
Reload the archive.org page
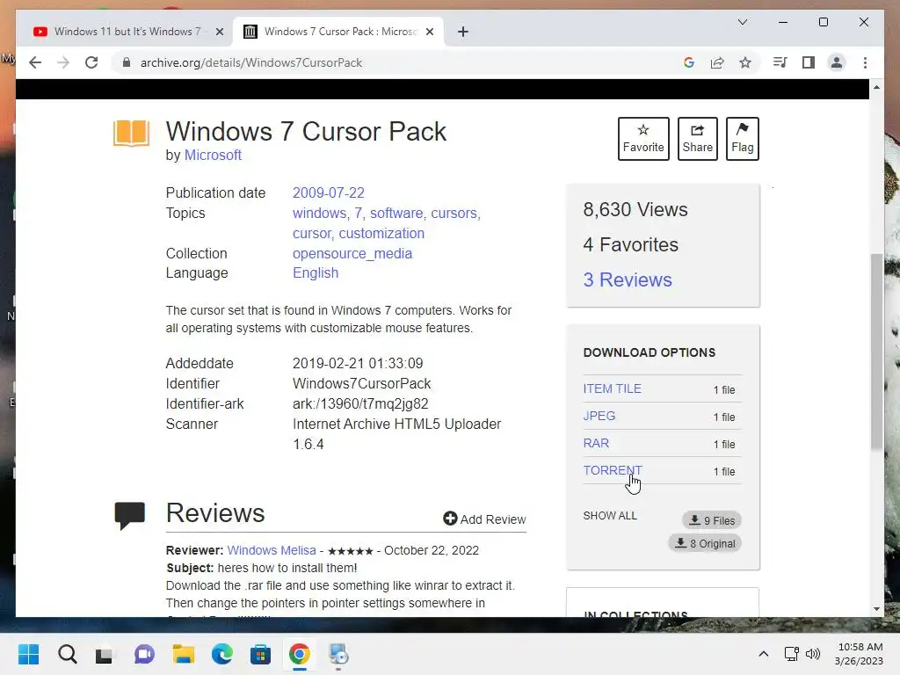[x=91, y=62]
